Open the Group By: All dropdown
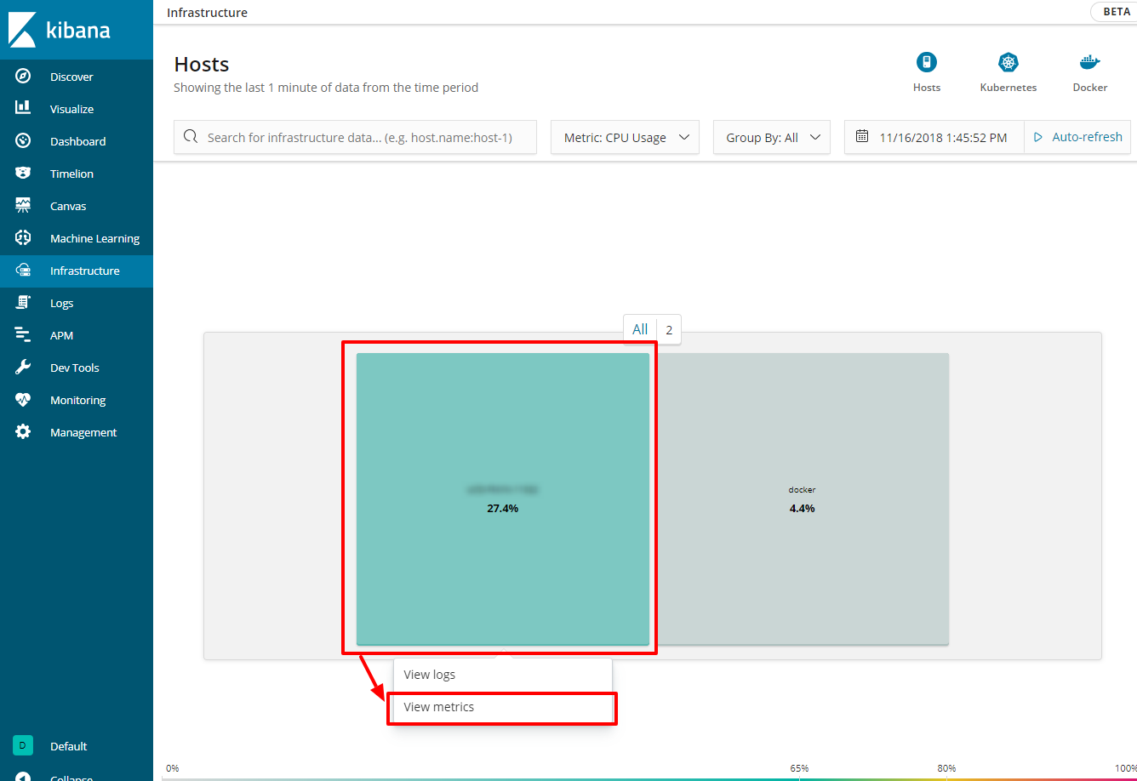 pyautogui.click(x=772, y=137)
